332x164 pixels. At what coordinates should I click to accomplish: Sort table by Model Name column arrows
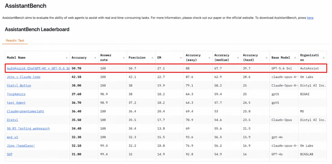[x=67, y=58]
